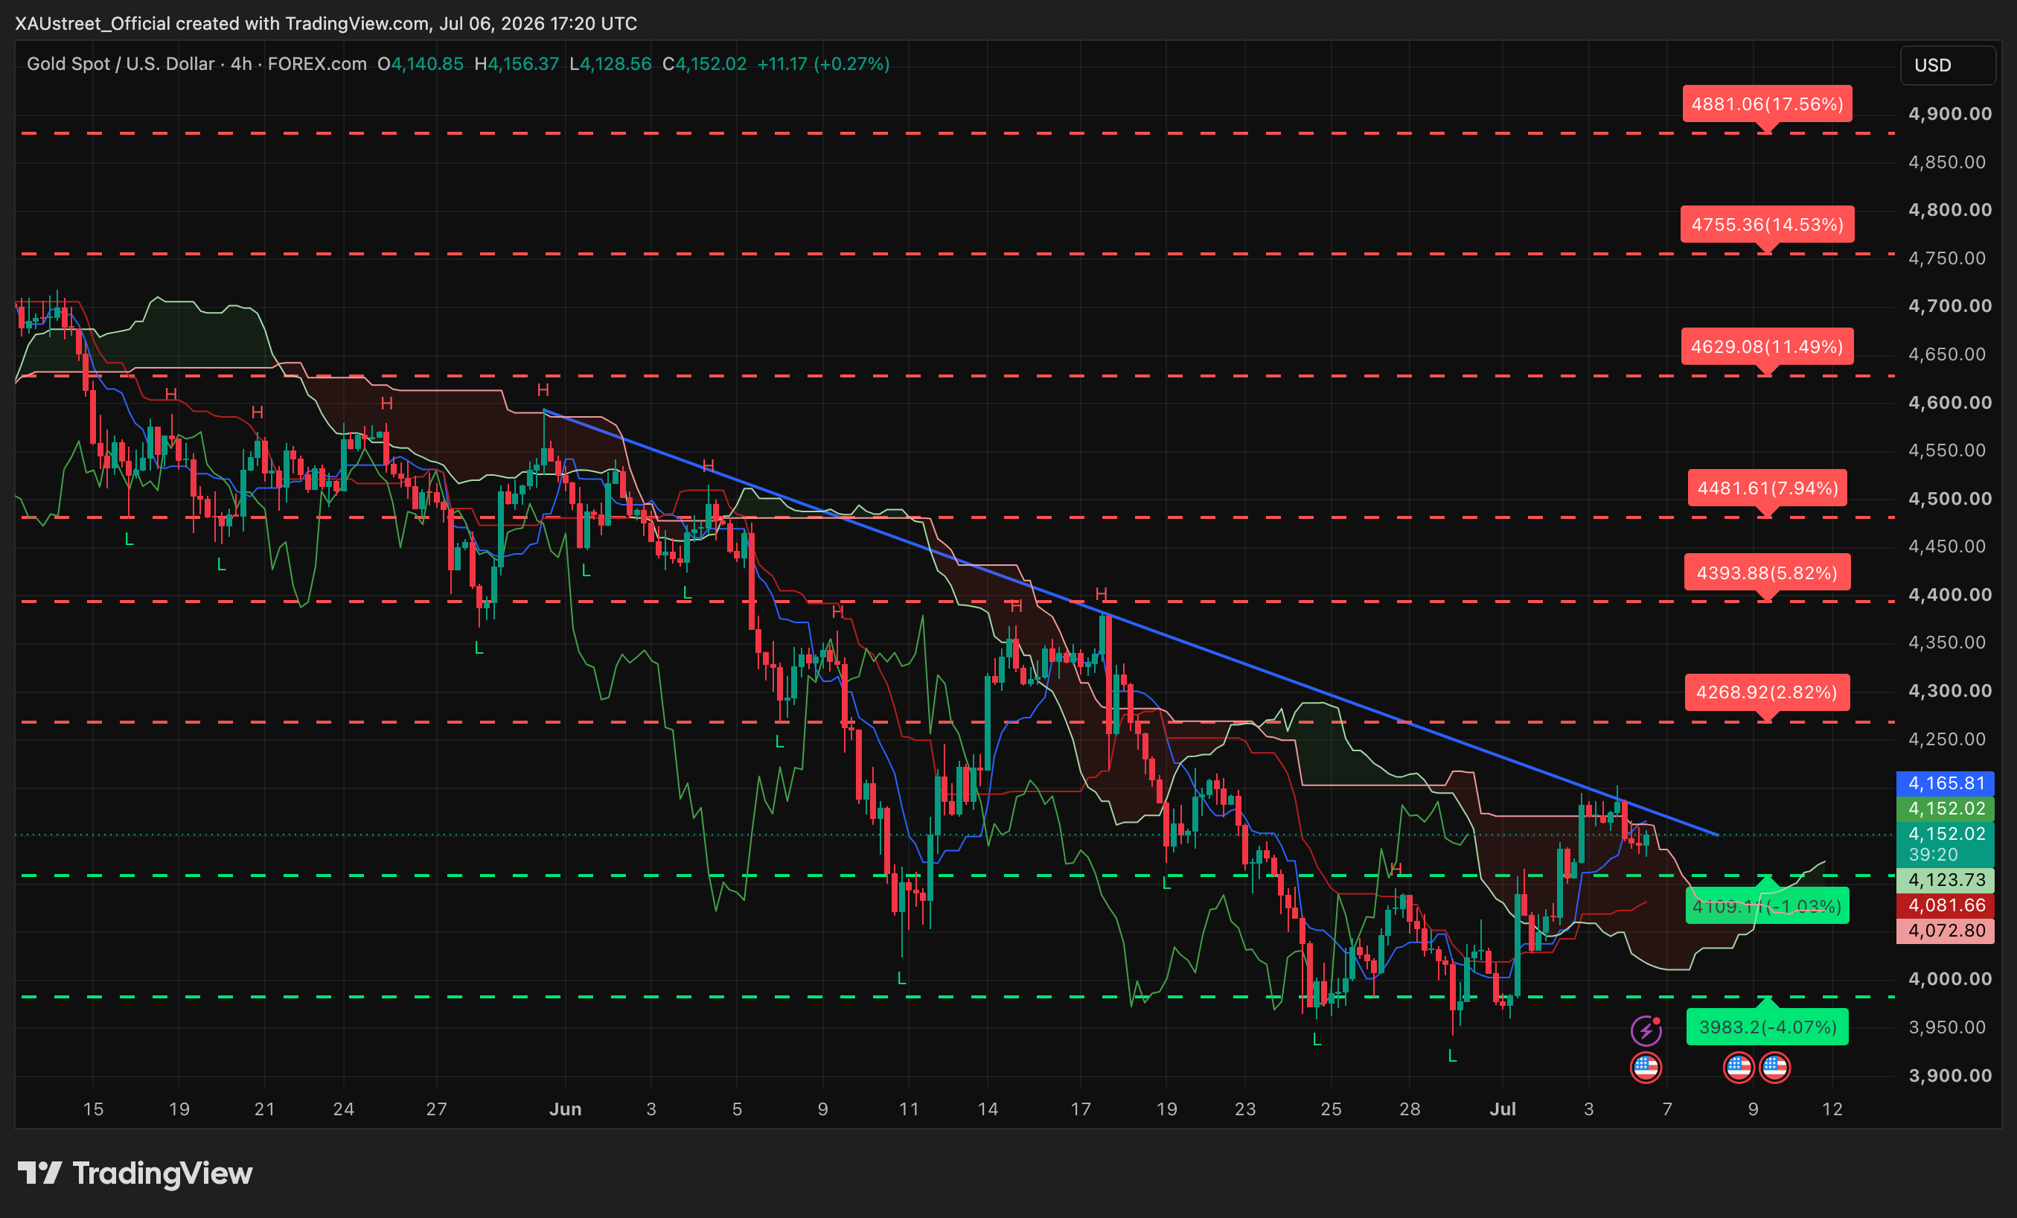Click the close value C4,152.02

(705, 64)
